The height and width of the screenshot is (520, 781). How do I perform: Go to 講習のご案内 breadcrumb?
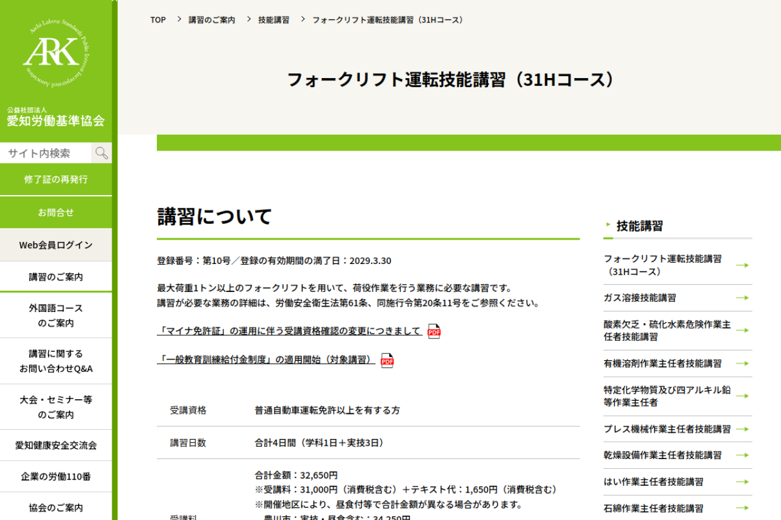point(212,20)
